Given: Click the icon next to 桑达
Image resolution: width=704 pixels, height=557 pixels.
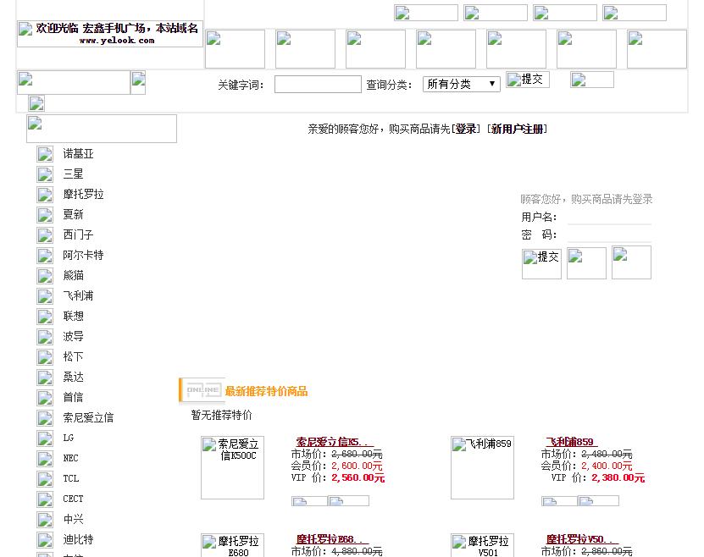Looking at the screenshot, I should pos(45,378).
